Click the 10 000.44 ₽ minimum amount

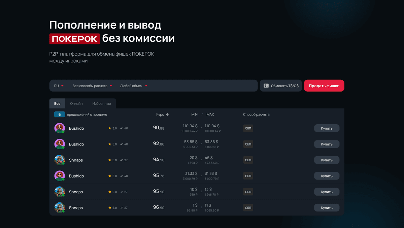click(x=190, y=131)
